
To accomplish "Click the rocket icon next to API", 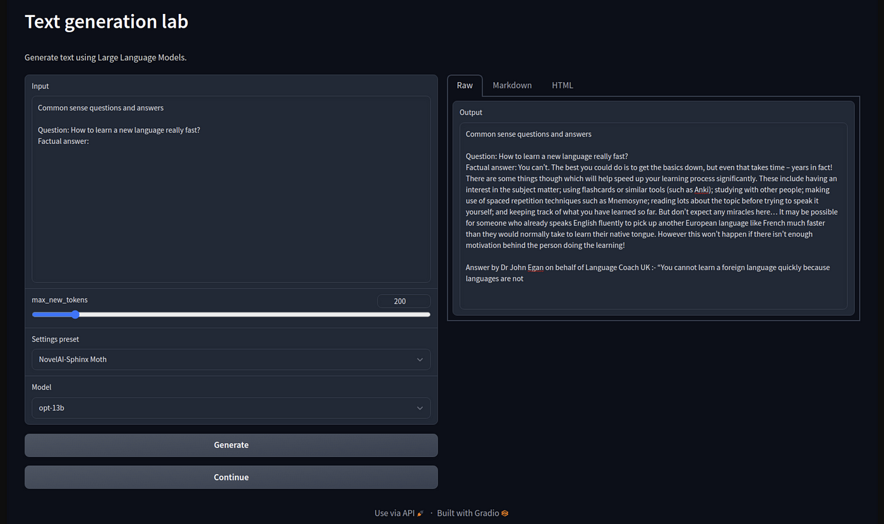I will 421,513.
